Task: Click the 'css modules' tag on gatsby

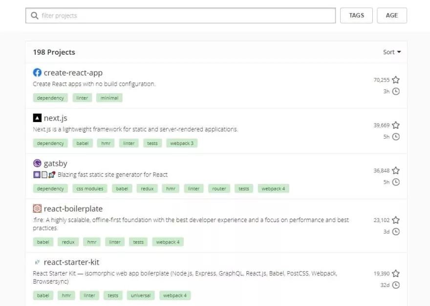Action: pos(90,189)
